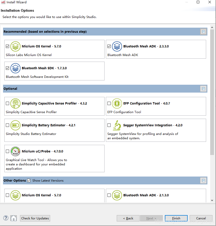Check Micrium OS Kernel 5.7.0 under Other Options
The width and height of the screenshot is (216, 226).
point(8,195)
